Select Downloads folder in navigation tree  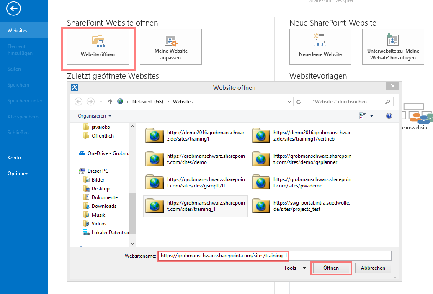point(104,206)
